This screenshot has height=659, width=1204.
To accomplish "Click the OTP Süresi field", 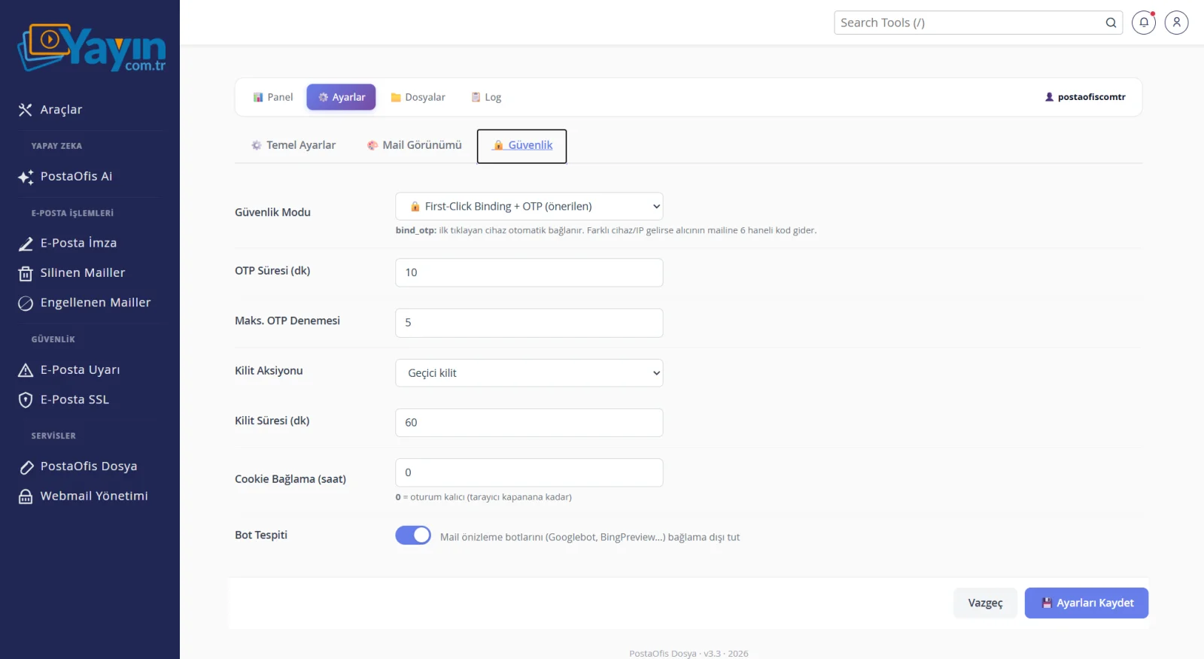I will click(x=529, y=272).
